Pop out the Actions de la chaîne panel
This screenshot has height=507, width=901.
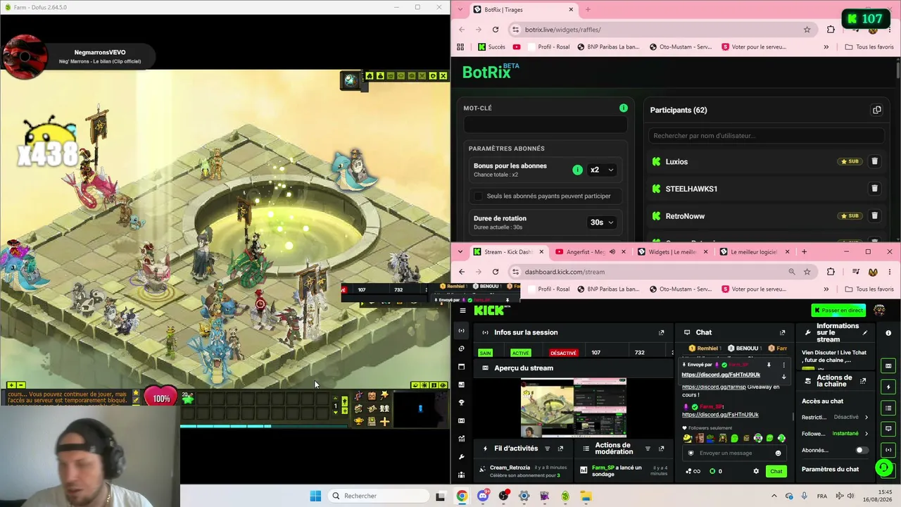[863, 381]
